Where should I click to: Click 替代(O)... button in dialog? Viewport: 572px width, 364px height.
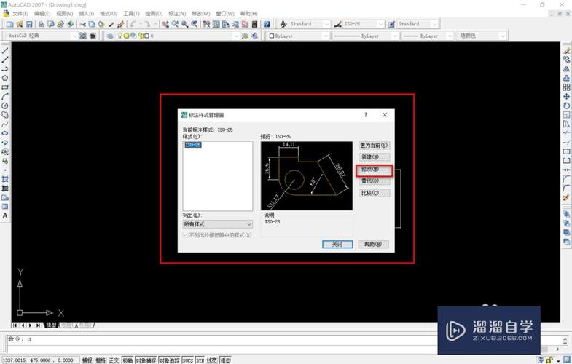click(x=374, y=181)
